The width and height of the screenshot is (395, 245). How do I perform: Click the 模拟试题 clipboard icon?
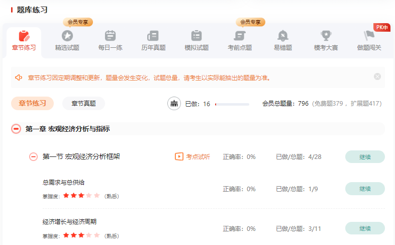(x=196, y=36)
